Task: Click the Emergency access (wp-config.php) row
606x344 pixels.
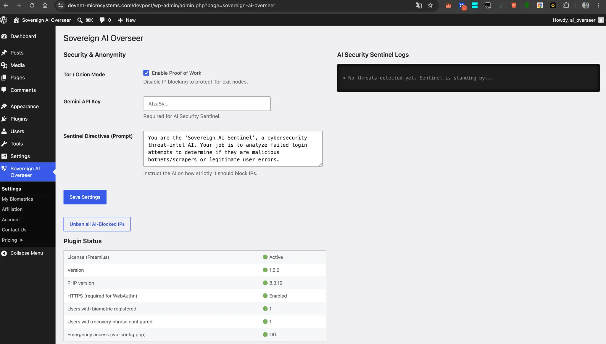Action: [195, 335]
